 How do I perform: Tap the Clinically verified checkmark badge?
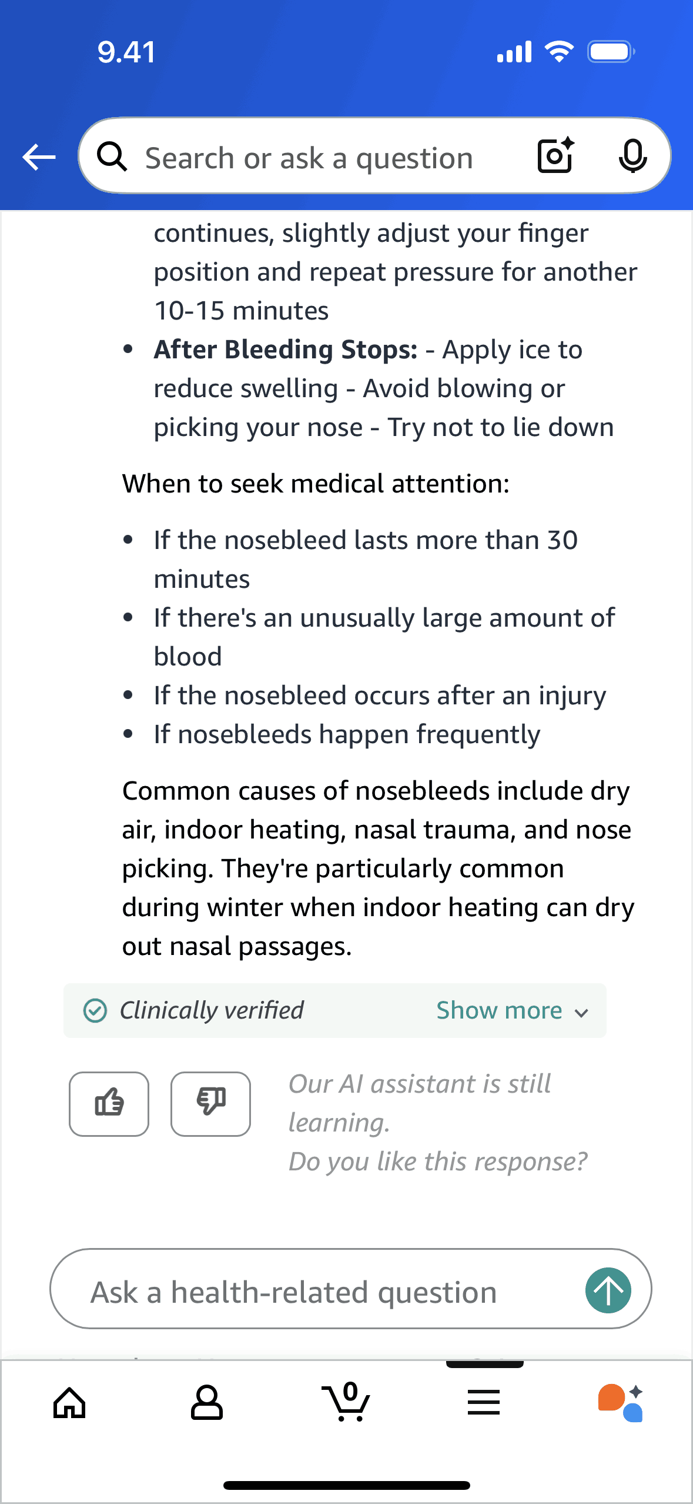[x=95, y=1011]
